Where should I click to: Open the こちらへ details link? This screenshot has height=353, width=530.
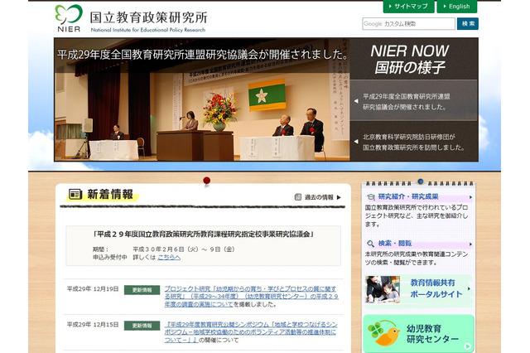pyautogui.click(x=169, y=258)
